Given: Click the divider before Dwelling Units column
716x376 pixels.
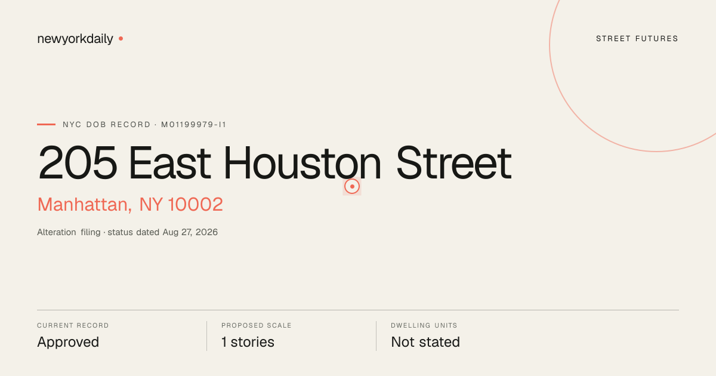Looking at the screenshot, I should pos(376,336).
